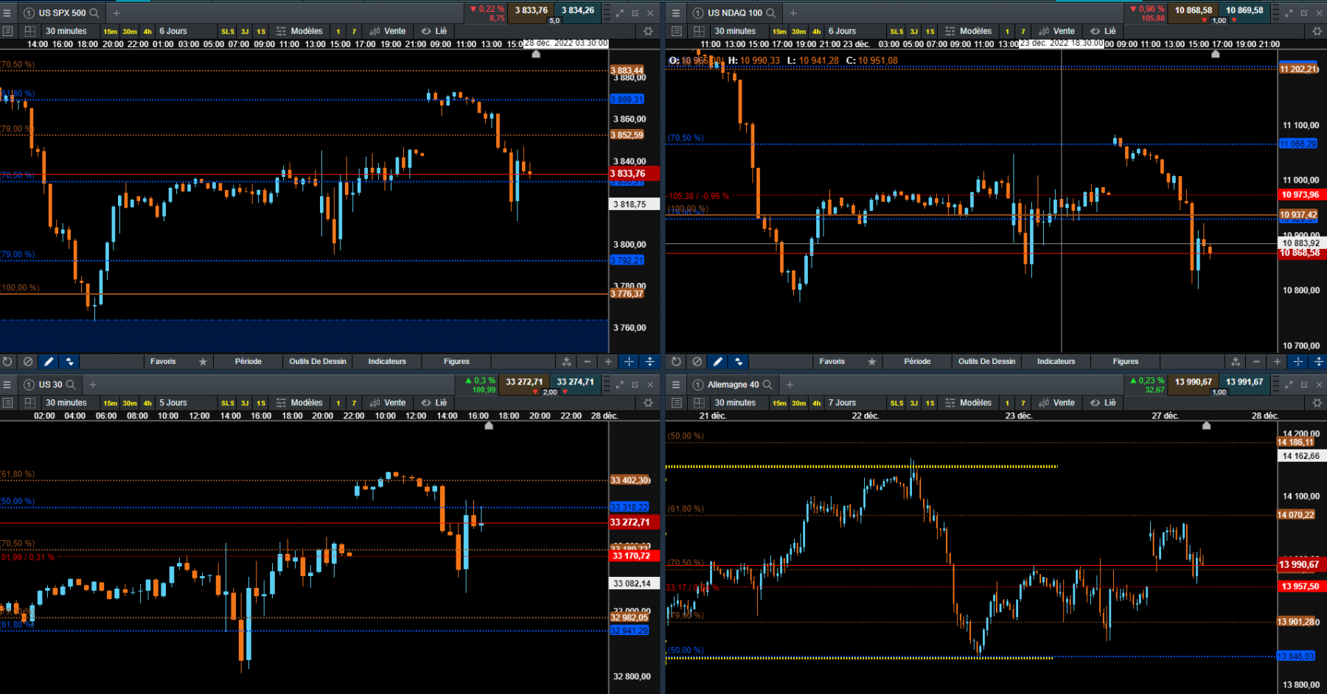This screenshot has width=1327, height=694.
Task: Zoom out US SPX 500 chart with minus
Action: coord(588,362)
